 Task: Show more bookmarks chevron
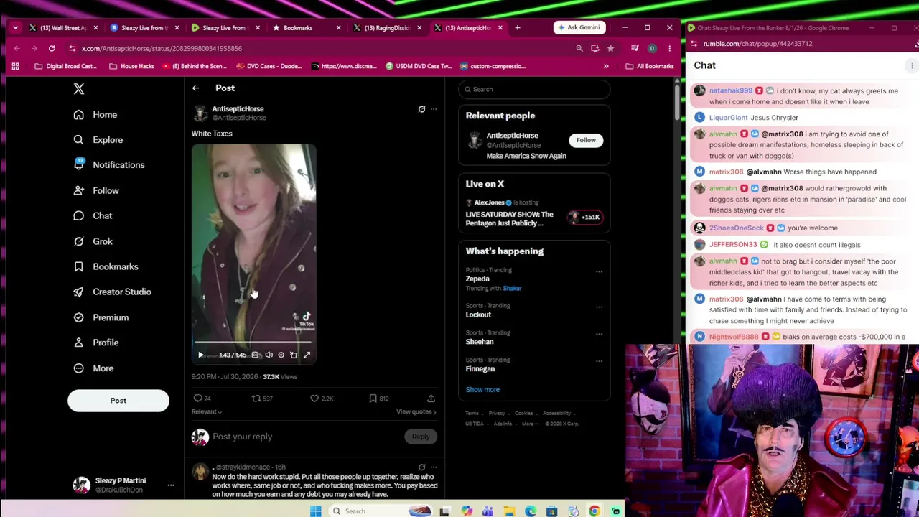[x=606, y=67]
